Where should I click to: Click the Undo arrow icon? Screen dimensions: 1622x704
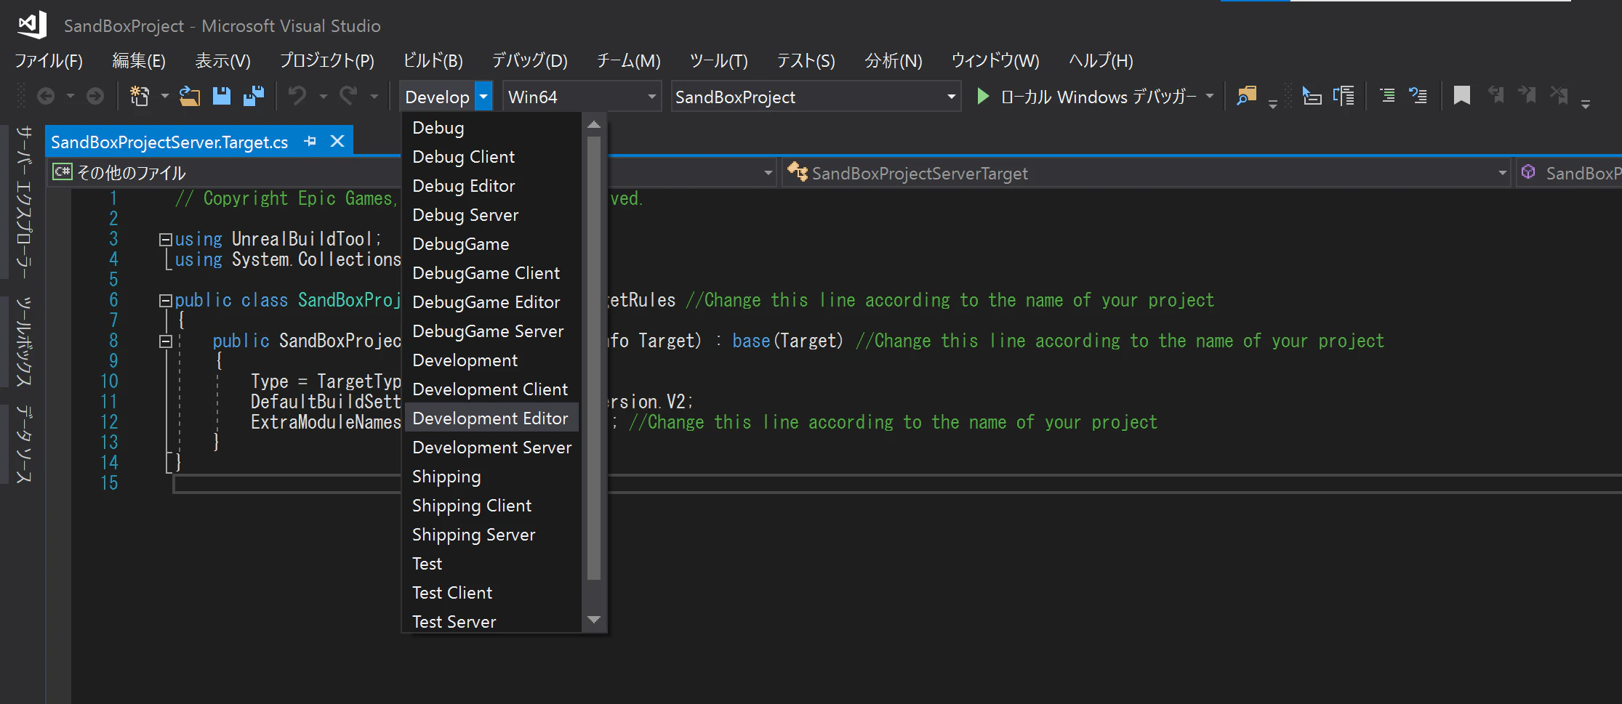click(x=297, y=96)
